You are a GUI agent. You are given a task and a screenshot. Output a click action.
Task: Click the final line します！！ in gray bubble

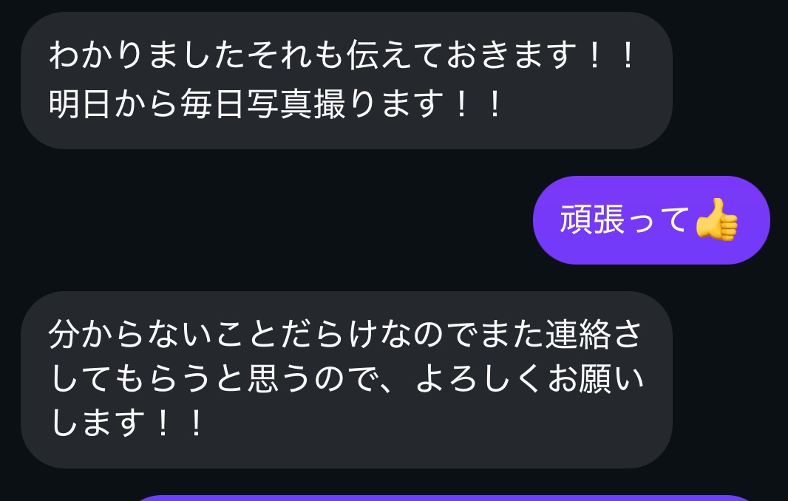tap(126, 423)
